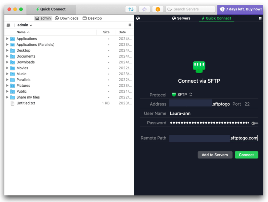Click the globe icon in remote pane
Screen dimensions: 268x202
click(x=137, y=18)
